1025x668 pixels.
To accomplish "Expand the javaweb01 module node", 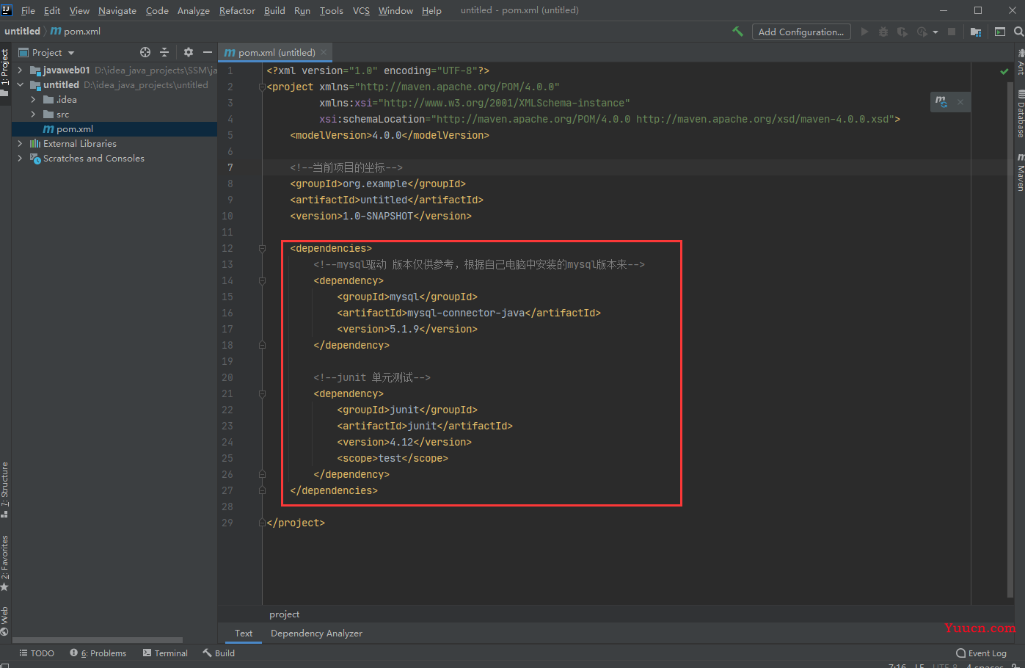I will point(20,70).
